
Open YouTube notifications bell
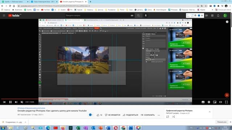[218, 16]
